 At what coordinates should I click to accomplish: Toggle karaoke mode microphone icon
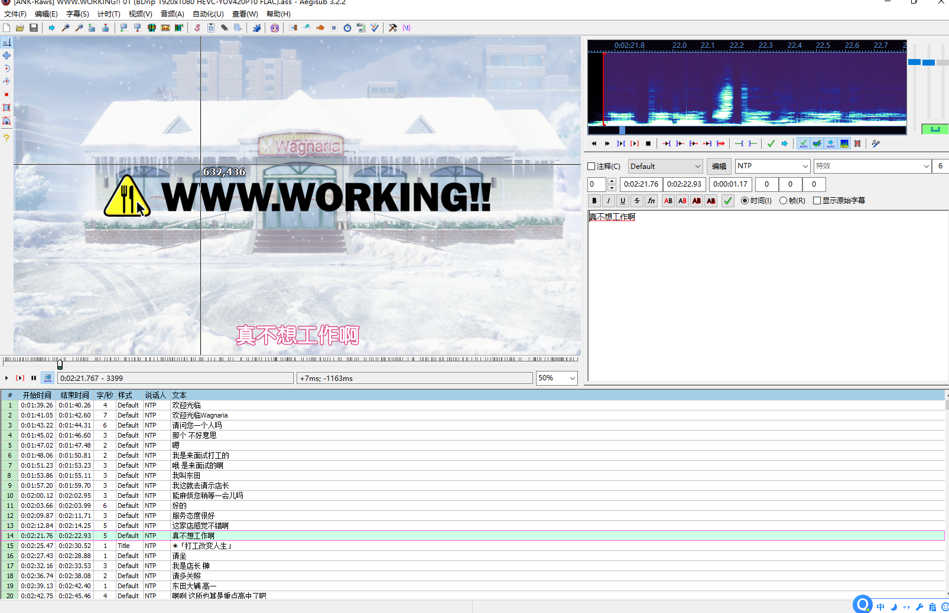pos(876,144)
